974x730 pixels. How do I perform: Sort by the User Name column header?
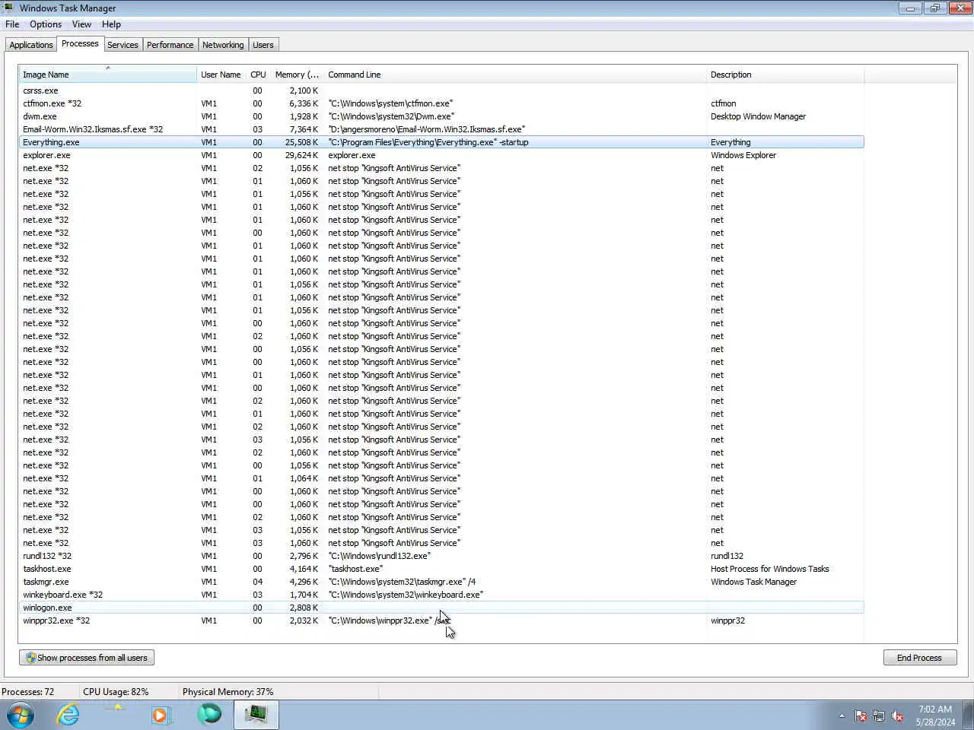point(221,75)
